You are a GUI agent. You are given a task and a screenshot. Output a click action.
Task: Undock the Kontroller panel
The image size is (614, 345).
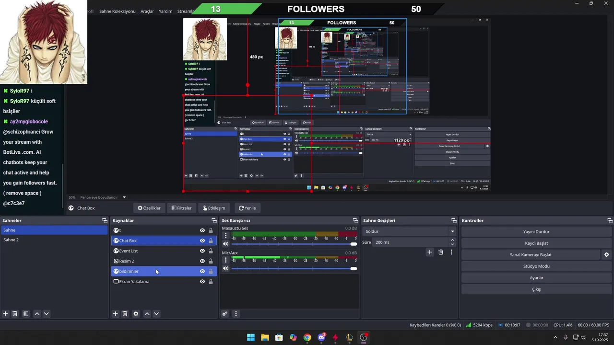click(x=610, y=220)
